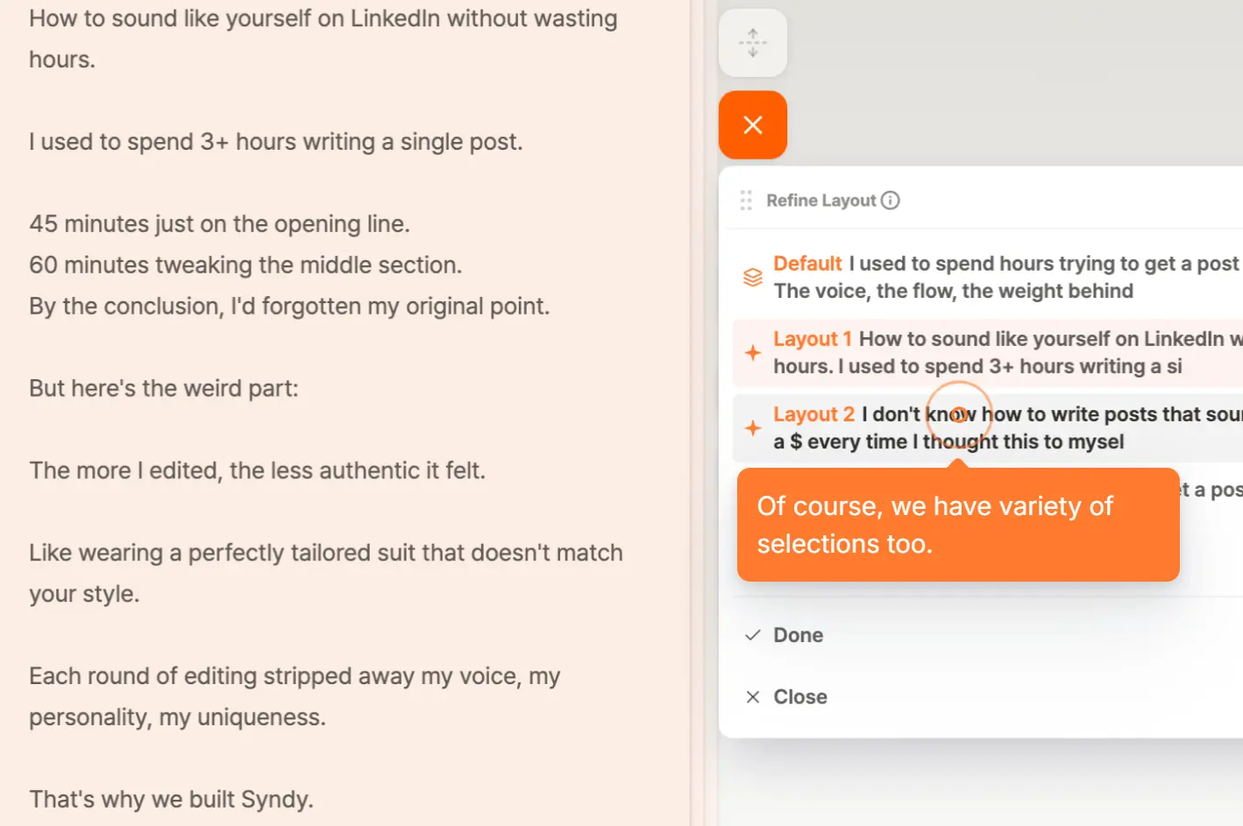
Task: Click the line 'That's why we built Syndy'
Action: pos(171,798)
